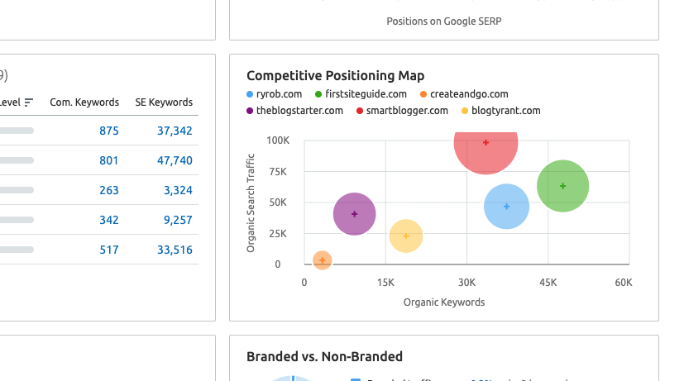Open the 263 common keywords link
Viewport: 684px width, 381px height.
[109, 190]
